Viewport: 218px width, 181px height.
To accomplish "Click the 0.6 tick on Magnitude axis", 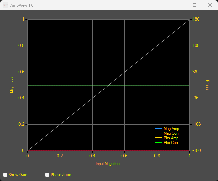I will click(x=21, y=72).
